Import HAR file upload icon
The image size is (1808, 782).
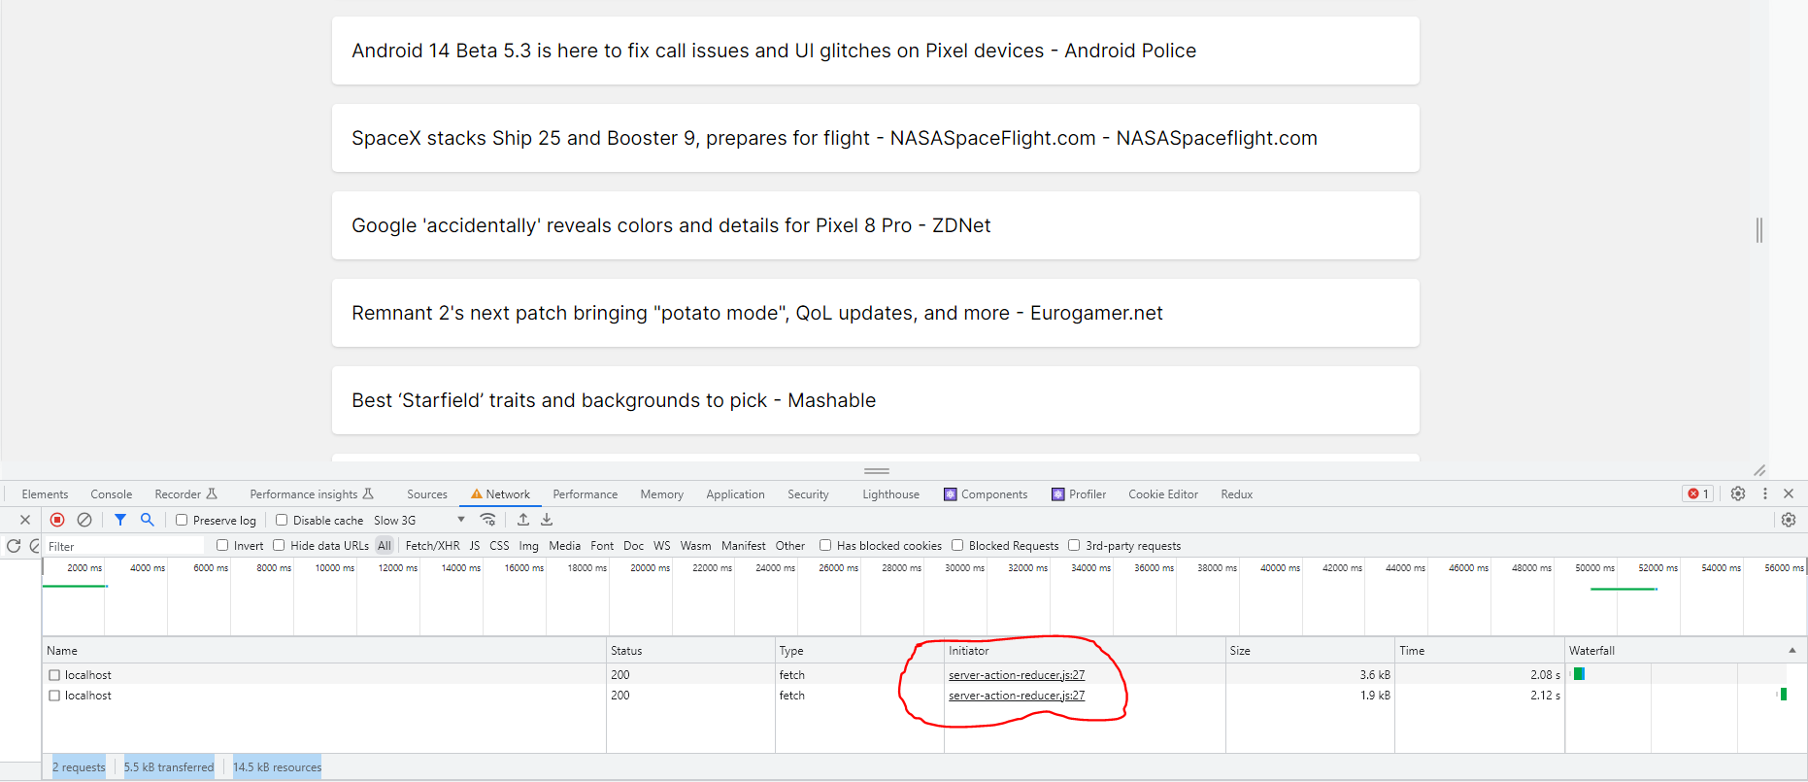(x=523, y=520)
